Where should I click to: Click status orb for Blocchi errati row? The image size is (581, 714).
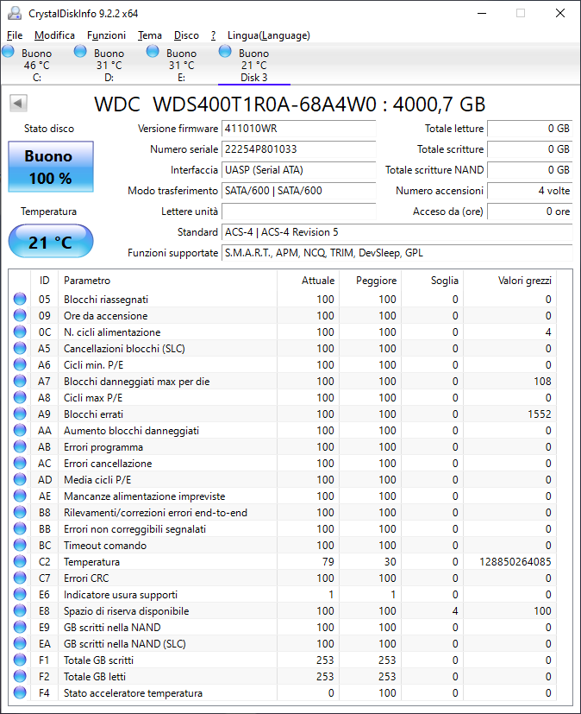pos(20,414)
